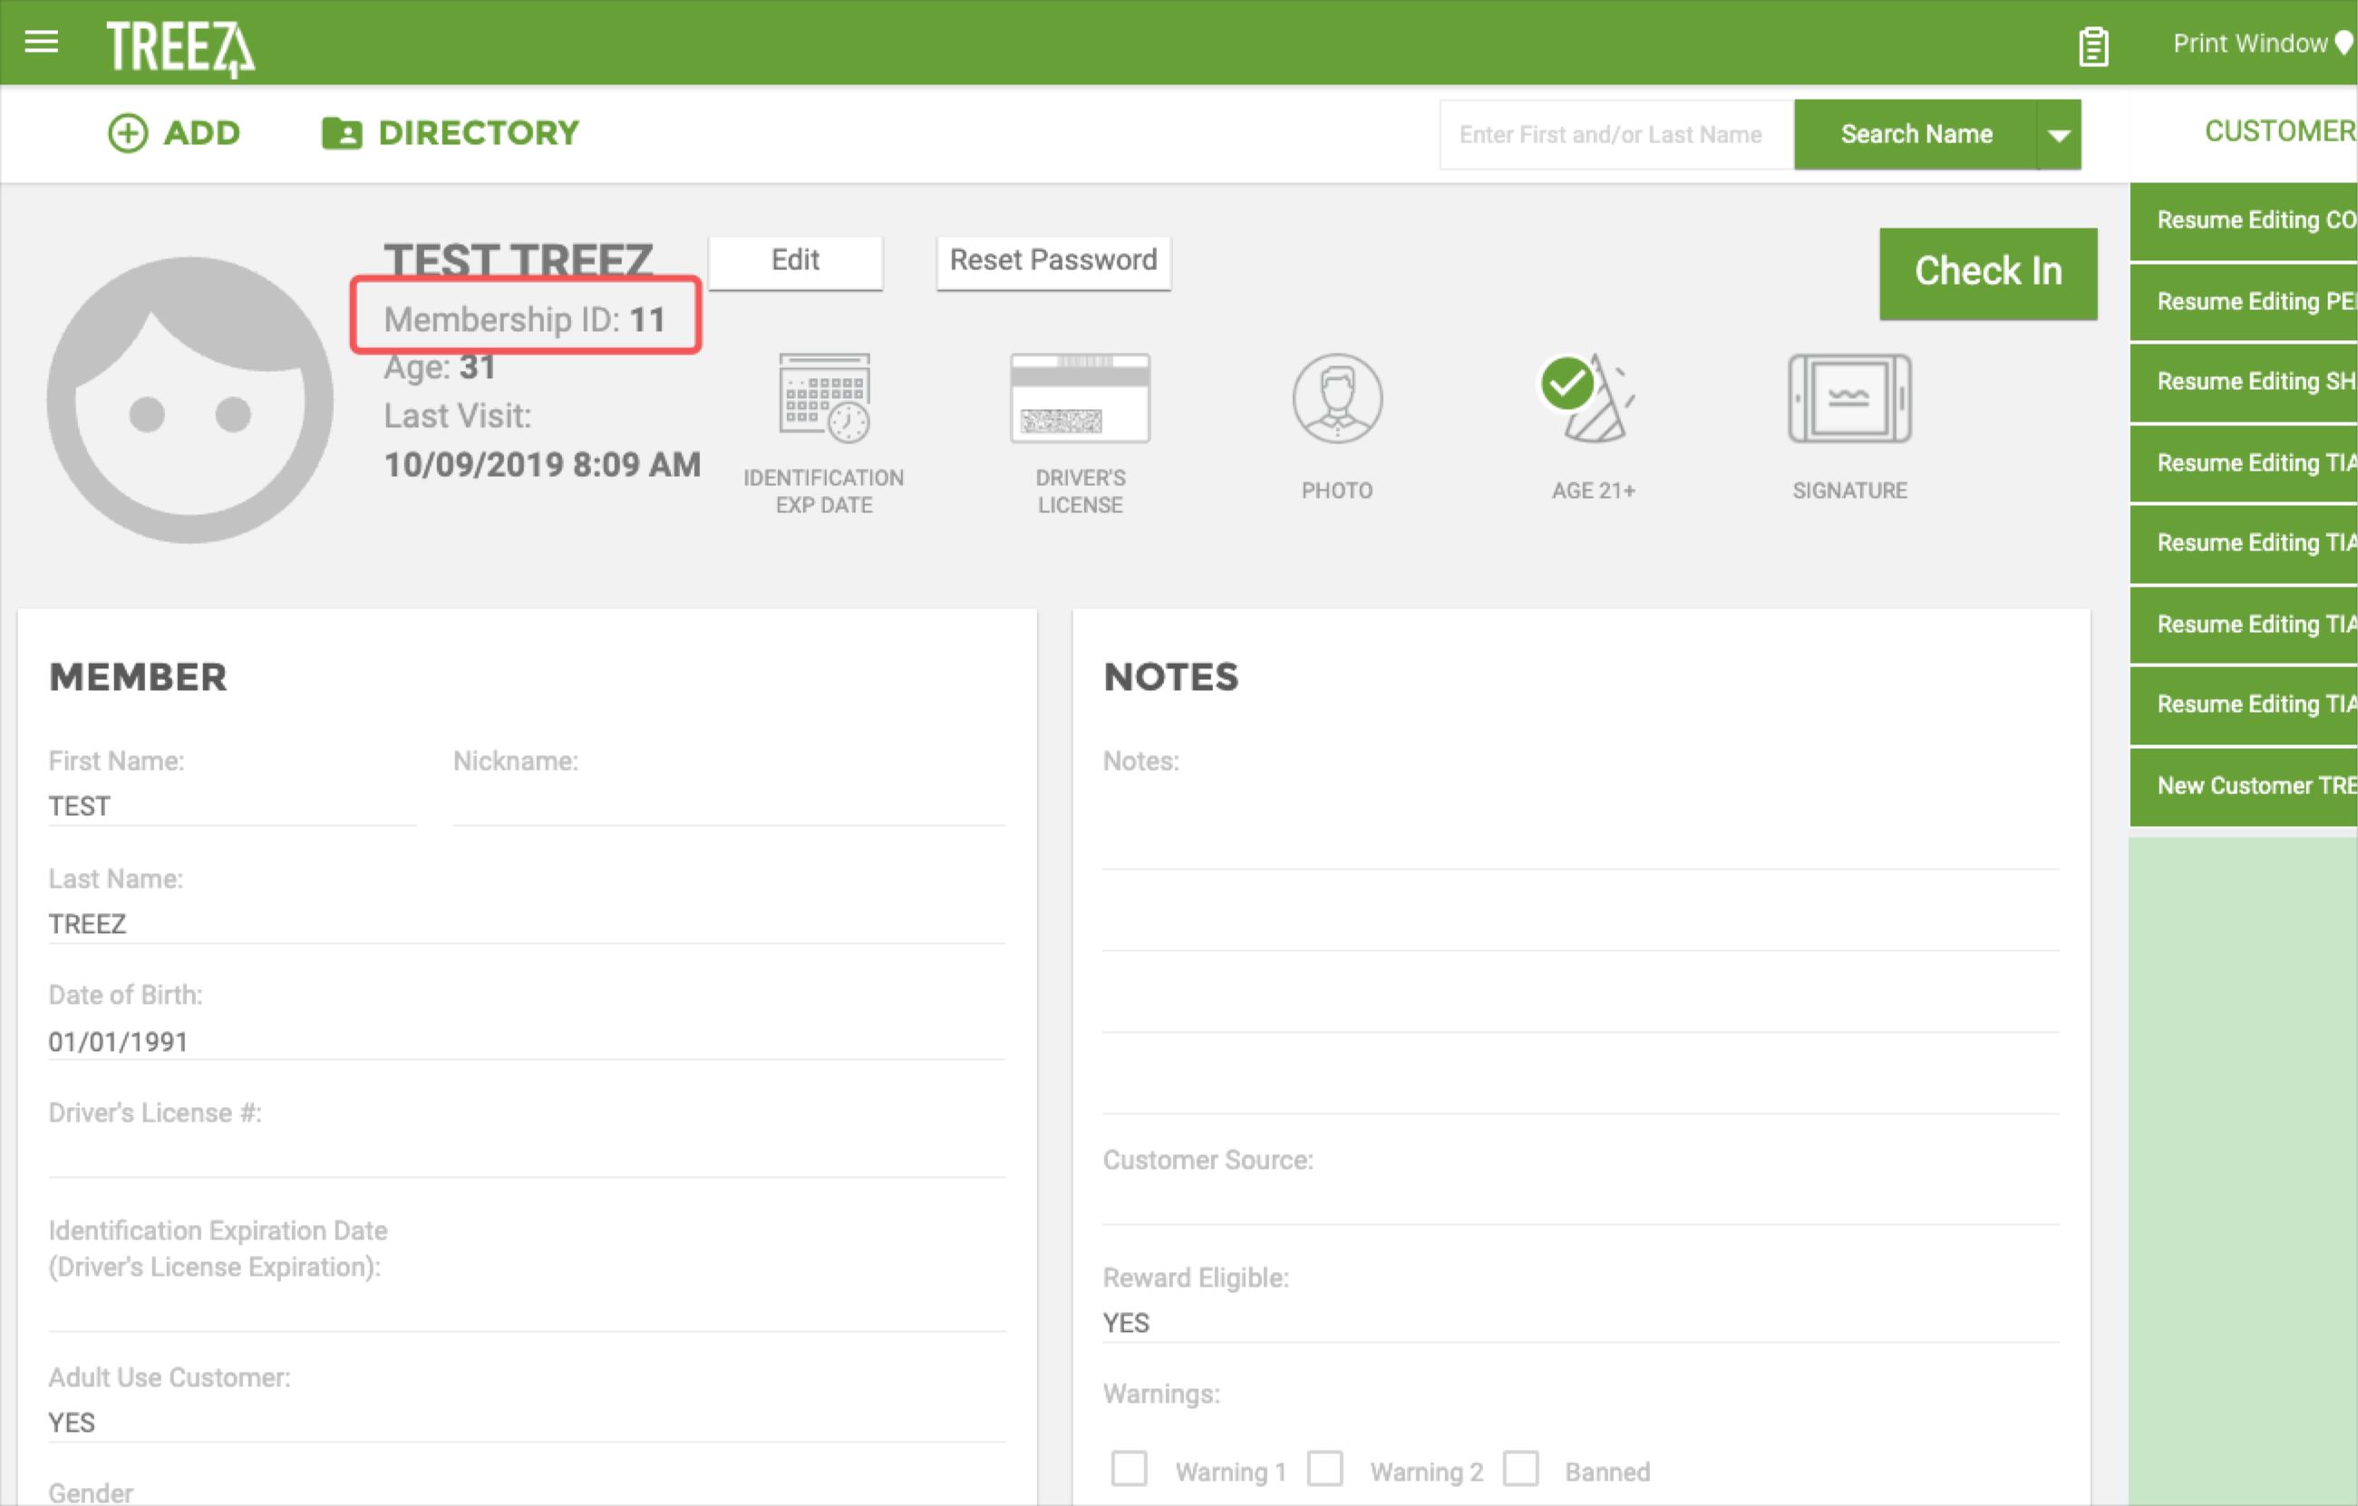Check the Warning 1 checkbox
The image size is (2358, 1506).
(1130, 1469)
